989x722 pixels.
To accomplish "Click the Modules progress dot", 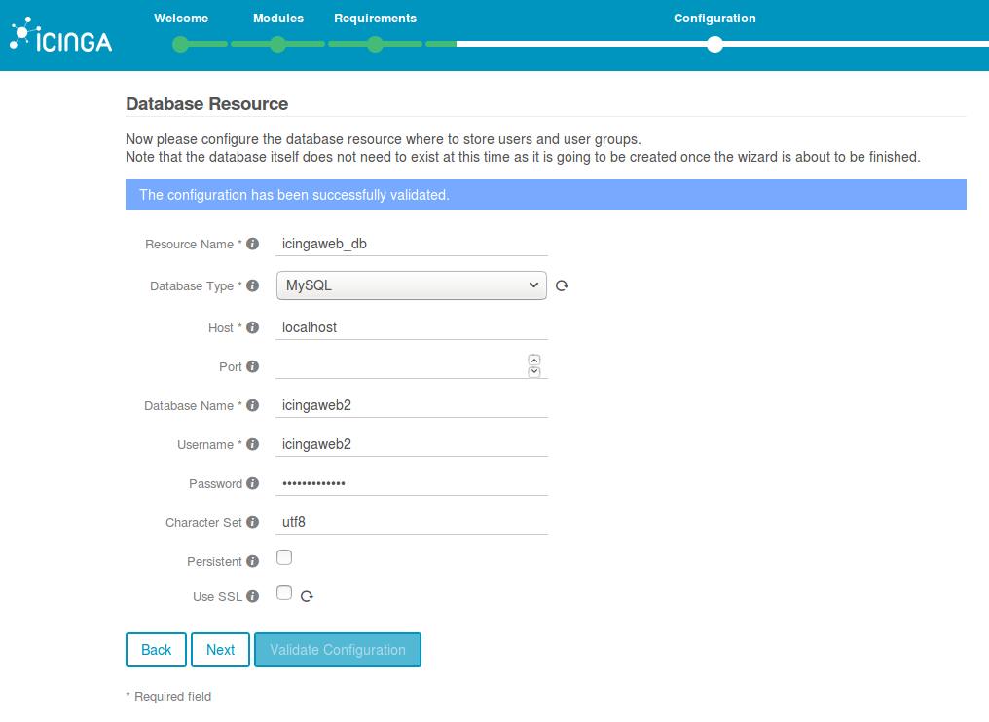I will pyautogui.click(x=277, y=44).
